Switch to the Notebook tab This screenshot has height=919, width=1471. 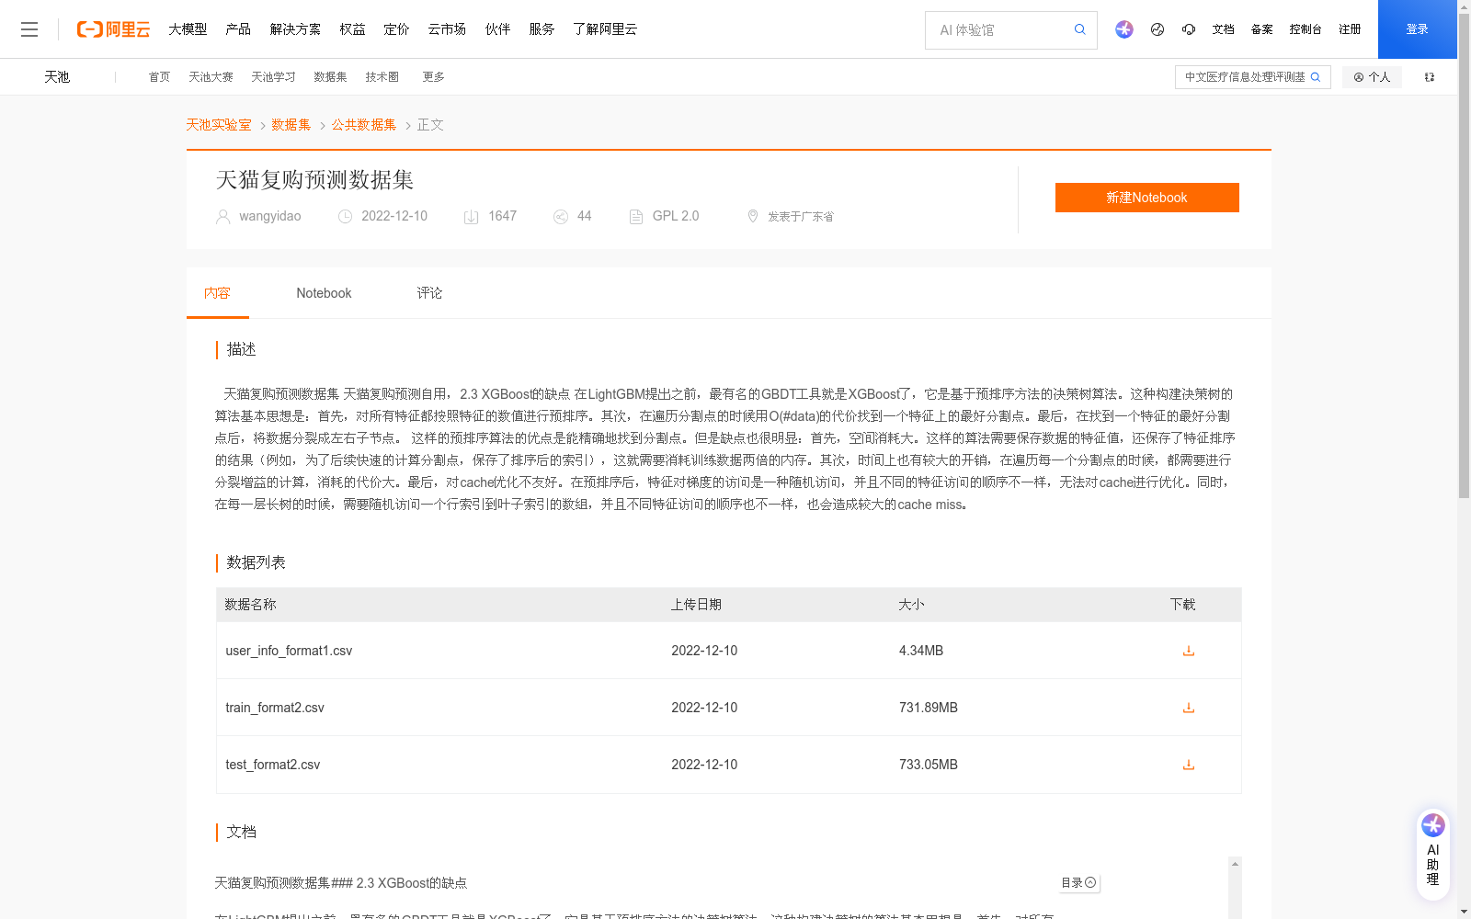coord(324,293)
